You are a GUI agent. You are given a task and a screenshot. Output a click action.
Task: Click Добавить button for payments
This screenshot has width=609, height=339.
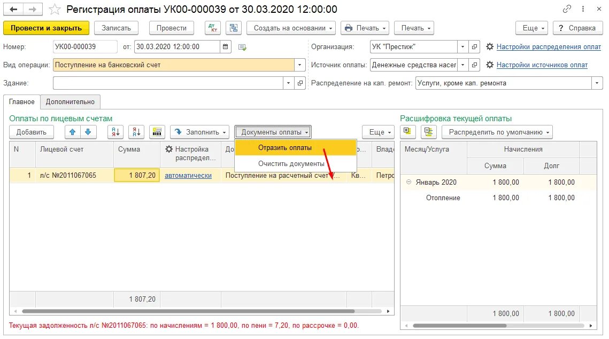[x=32, y=132]
